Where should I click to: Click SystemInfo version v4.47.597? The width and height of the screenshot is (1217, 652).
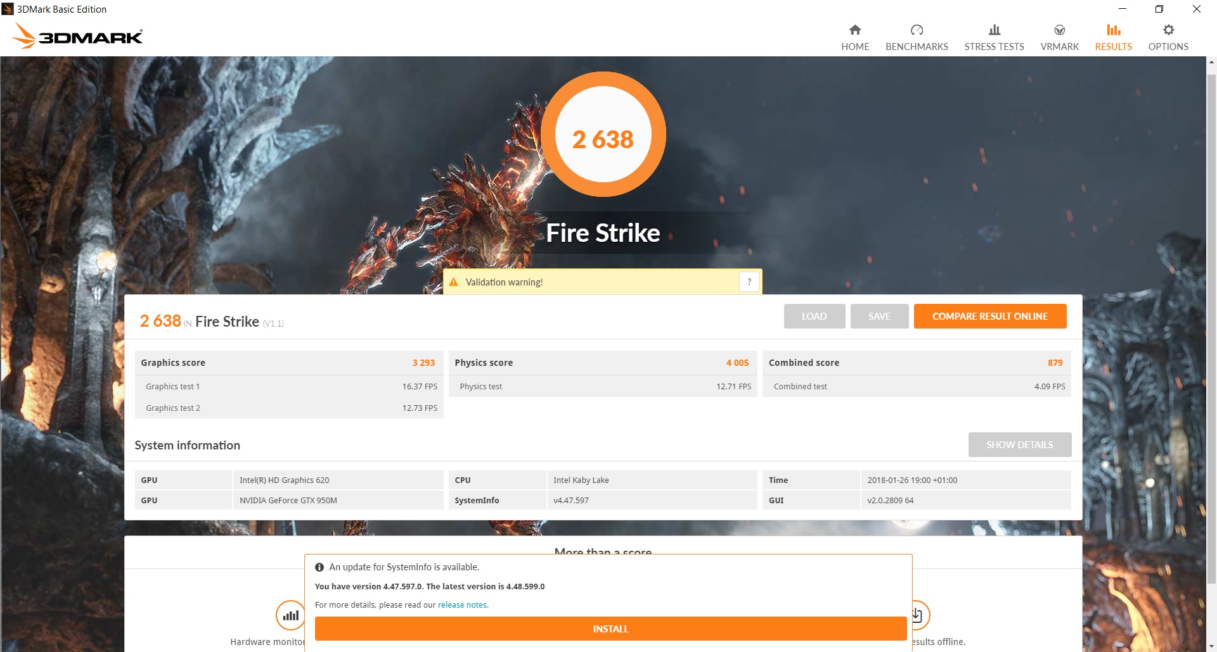click(652, 500)
